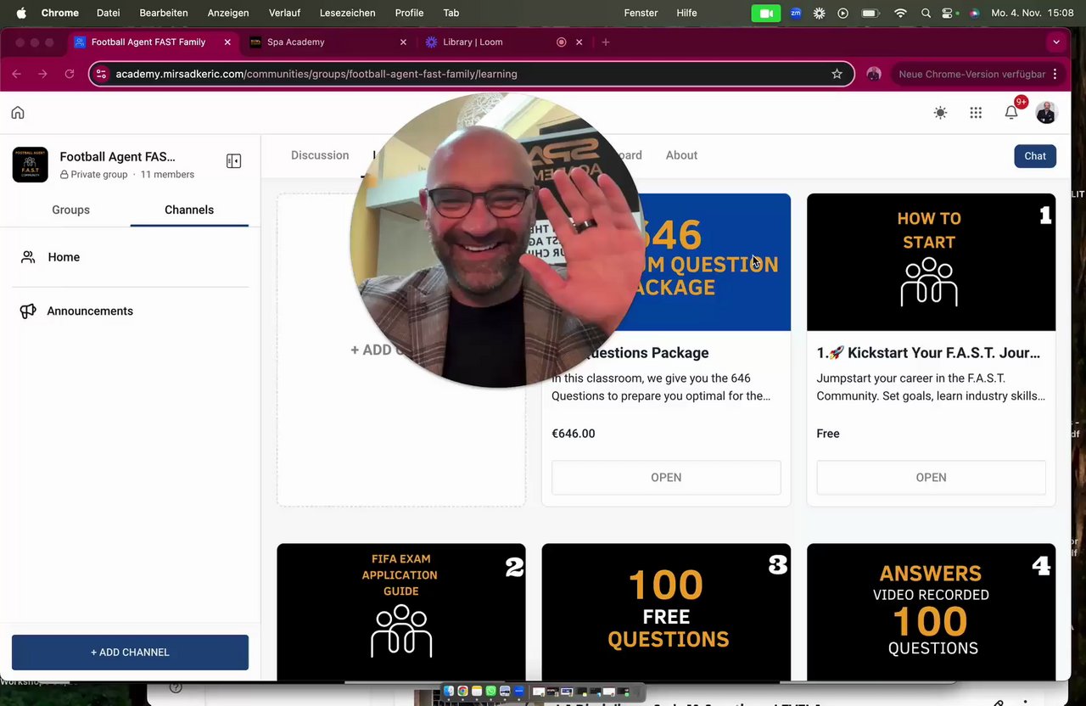Viewport: 1086px width, 706px height.
Task: Click the Football Agent F.A.S.T. group logo
Action: click(30, 165)
